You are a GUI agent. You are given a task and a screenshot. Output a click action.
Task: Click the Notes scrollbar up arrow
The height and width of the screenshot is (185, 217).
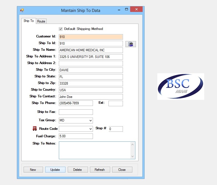coord(132,145)
